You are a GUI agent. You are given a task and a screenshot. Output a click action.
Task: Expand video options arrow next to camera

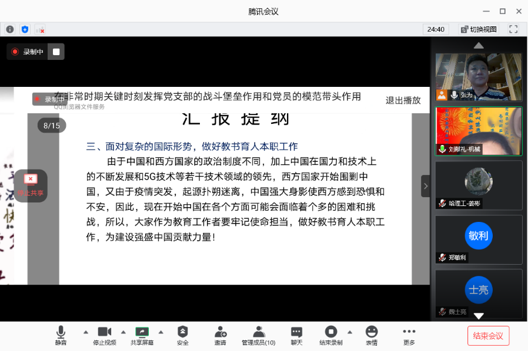(123, 331)
